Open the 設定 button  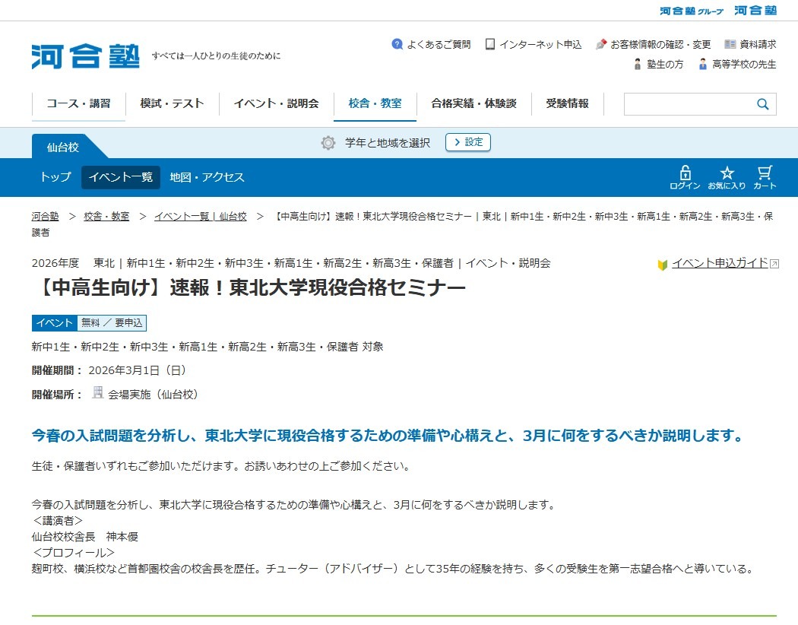[x=467, y=142]
